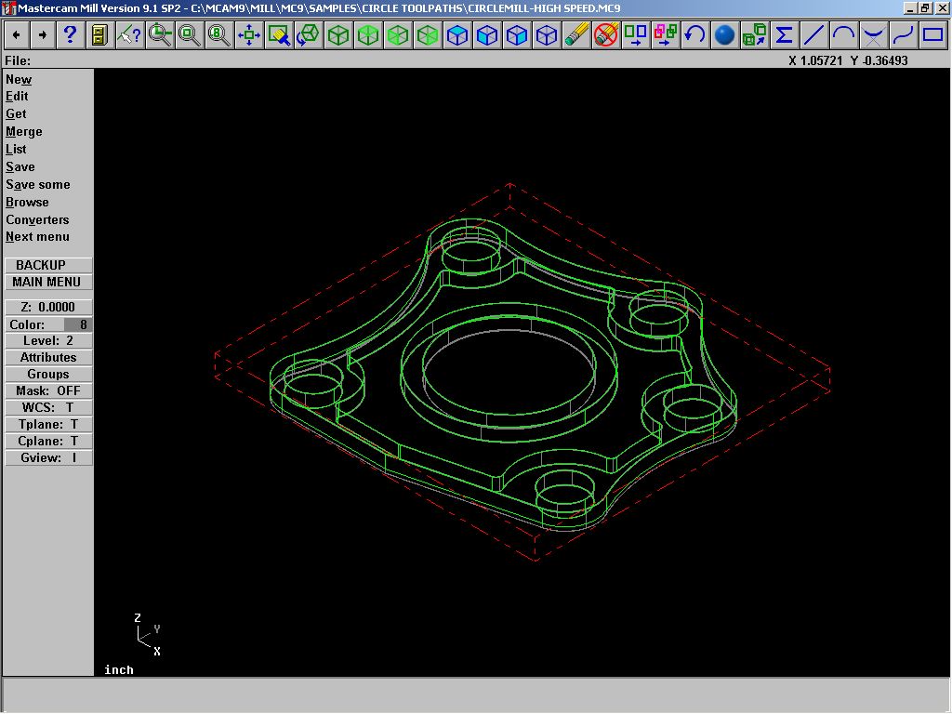Click the BACKUP button
Viewport: 952px width, 714px height.
point(48,265)
